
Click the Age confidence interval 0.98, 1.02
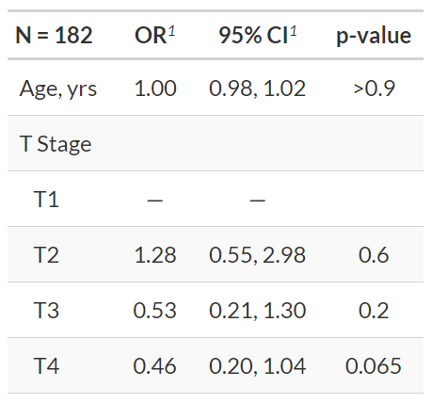(257, 89)
